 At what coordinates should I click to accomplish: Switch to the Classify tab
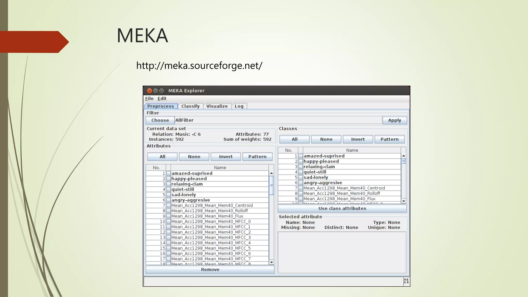pos(190,106)
